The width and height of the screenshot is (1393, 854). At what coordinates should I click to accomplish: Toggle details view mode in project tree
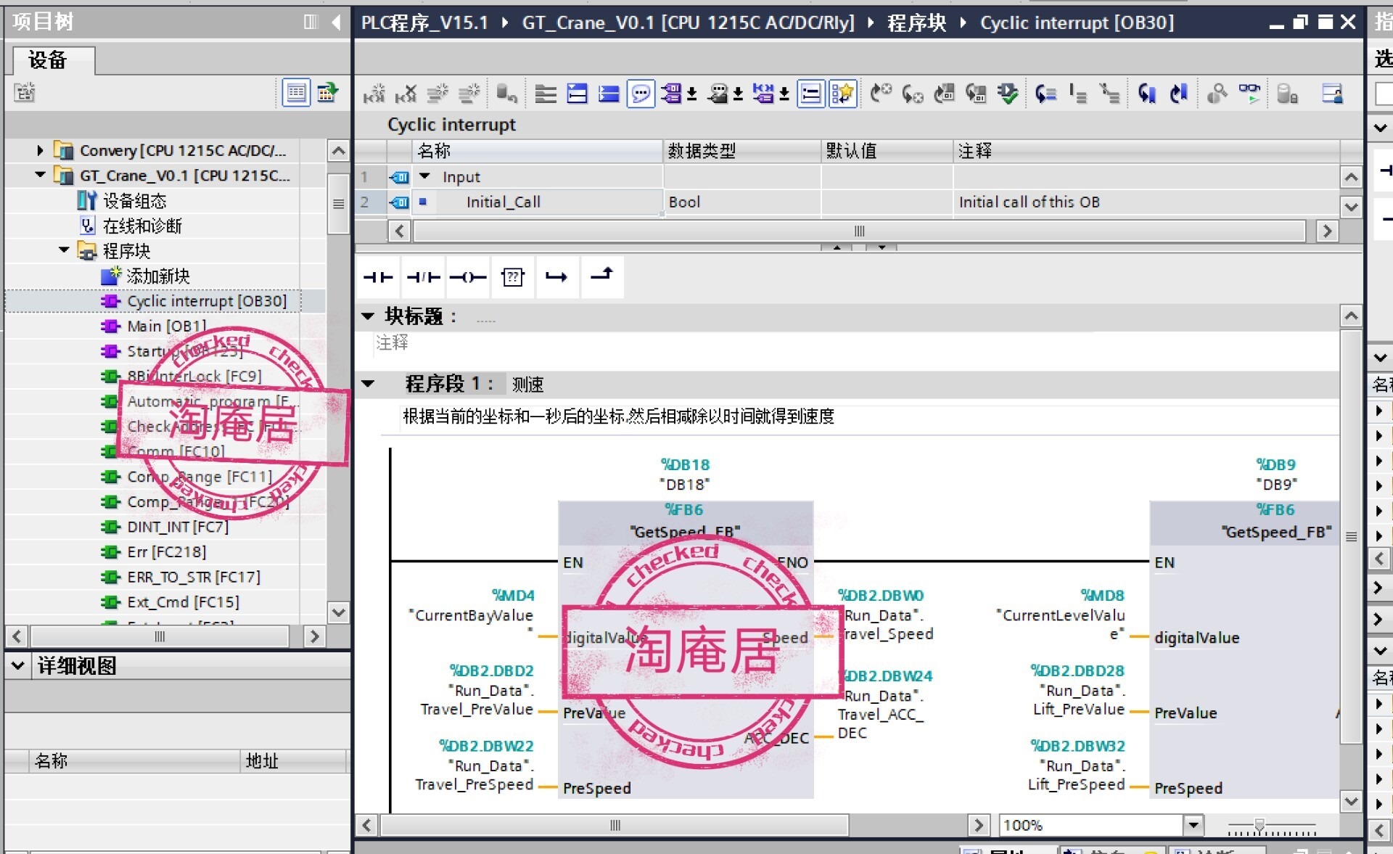coord(296,93)
